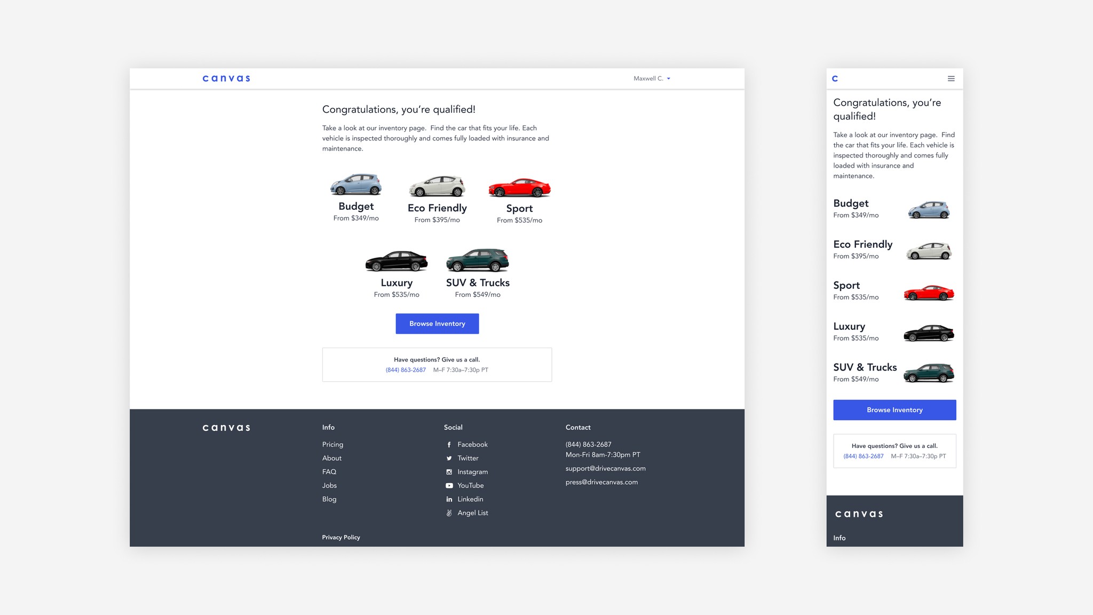Click the phone number 844 863-2687 link

406,369
